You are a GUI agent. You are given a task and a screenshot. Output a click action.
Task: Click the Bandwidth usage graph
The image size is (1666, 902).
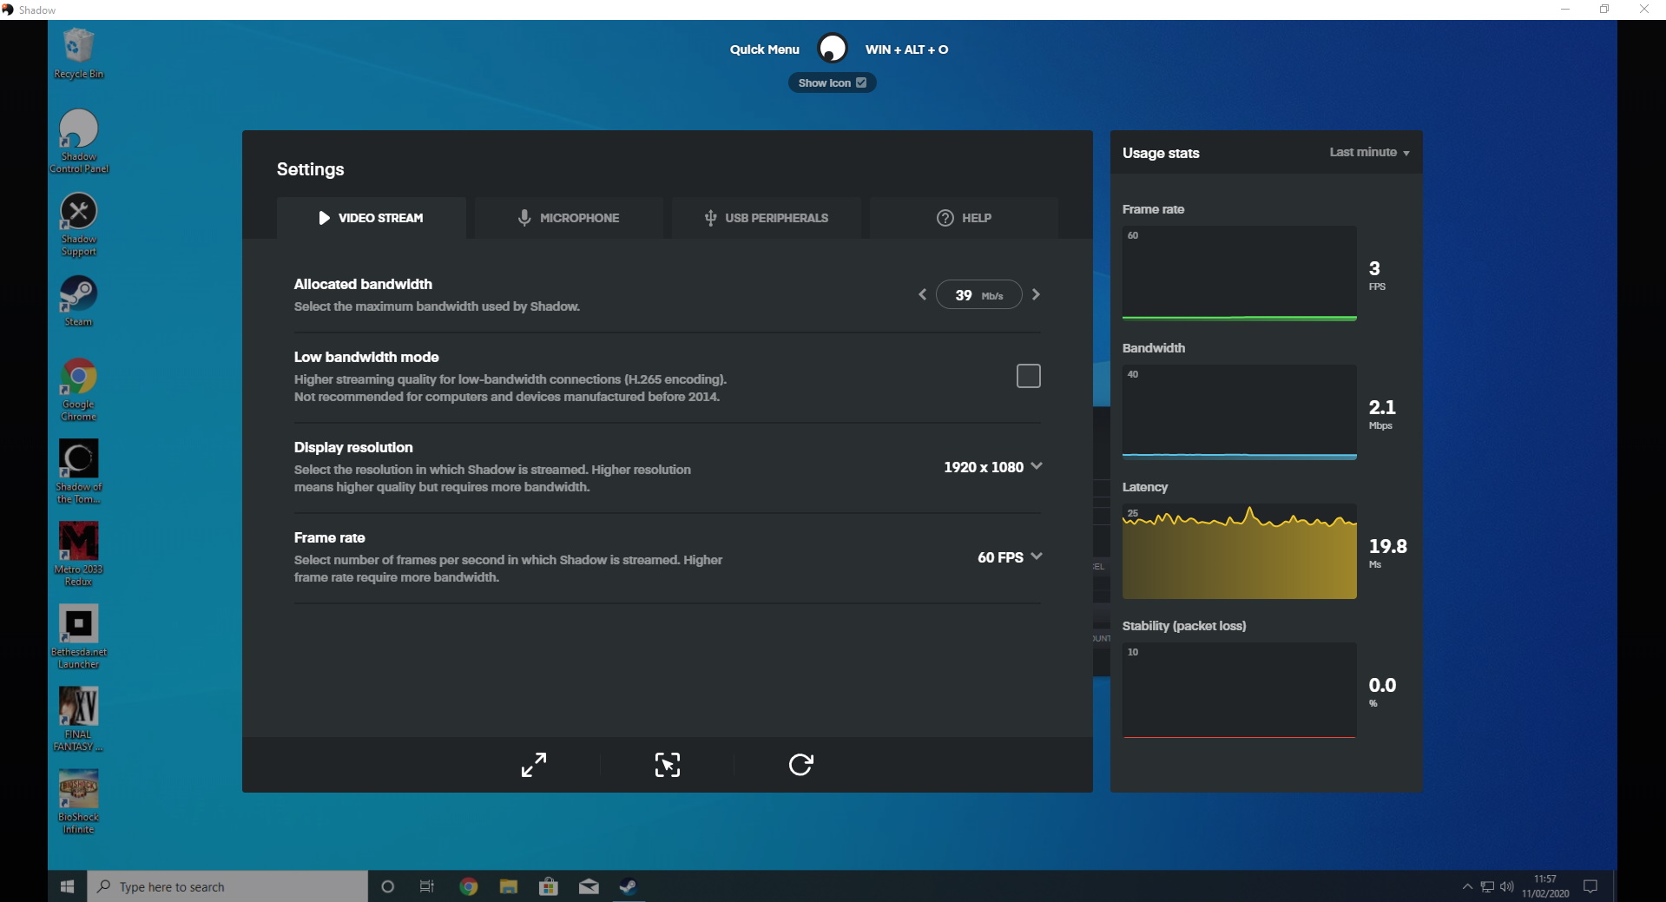pos(1239,412)
